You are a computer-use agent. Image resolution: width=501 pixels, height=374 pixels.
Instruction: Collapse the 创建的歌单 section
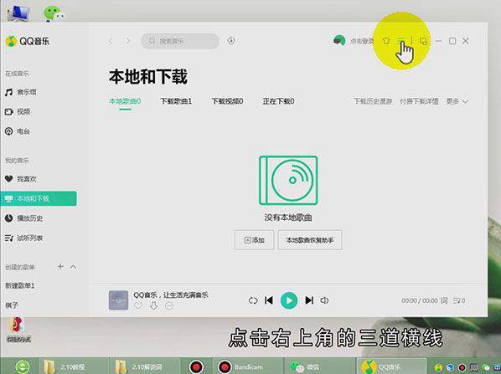click(73, 266)
